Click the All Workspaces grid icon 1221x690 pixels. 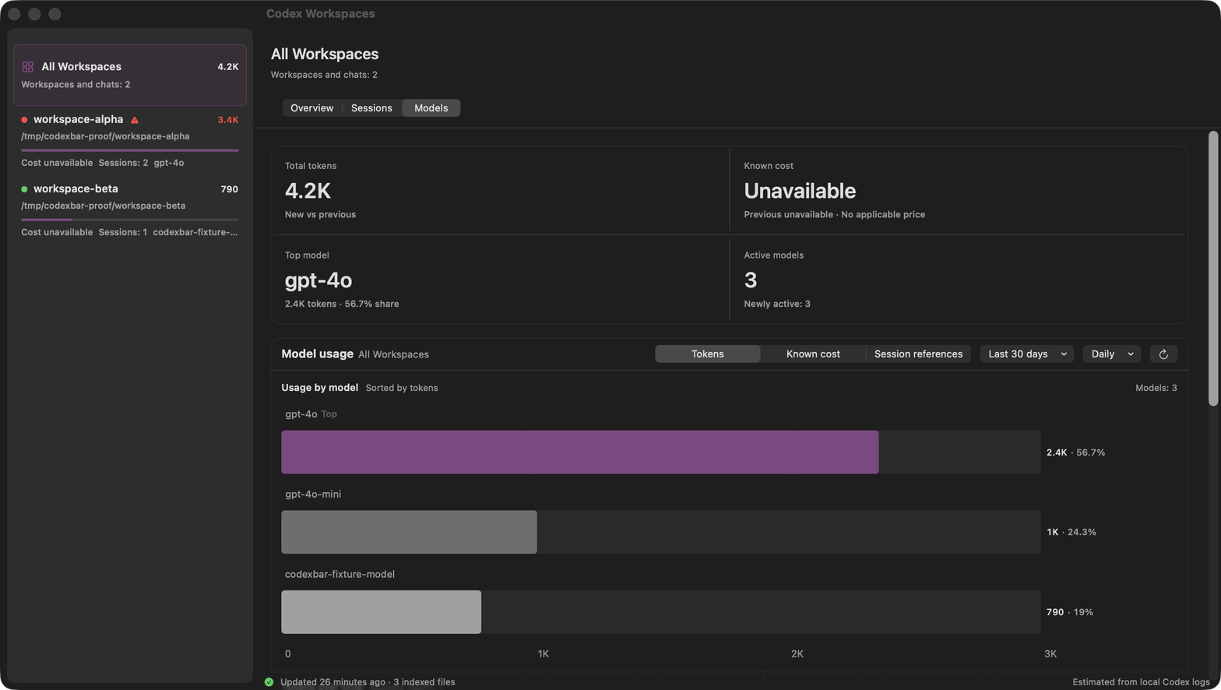pyautogui.click(x=27, y=67)
